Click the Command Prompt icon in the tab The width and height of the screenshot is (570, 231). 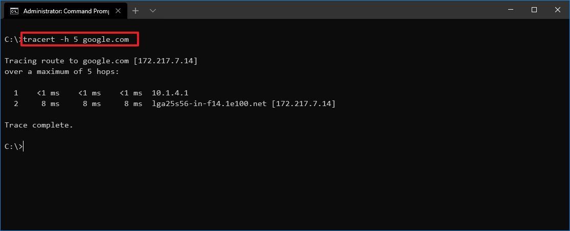[14, 11]
